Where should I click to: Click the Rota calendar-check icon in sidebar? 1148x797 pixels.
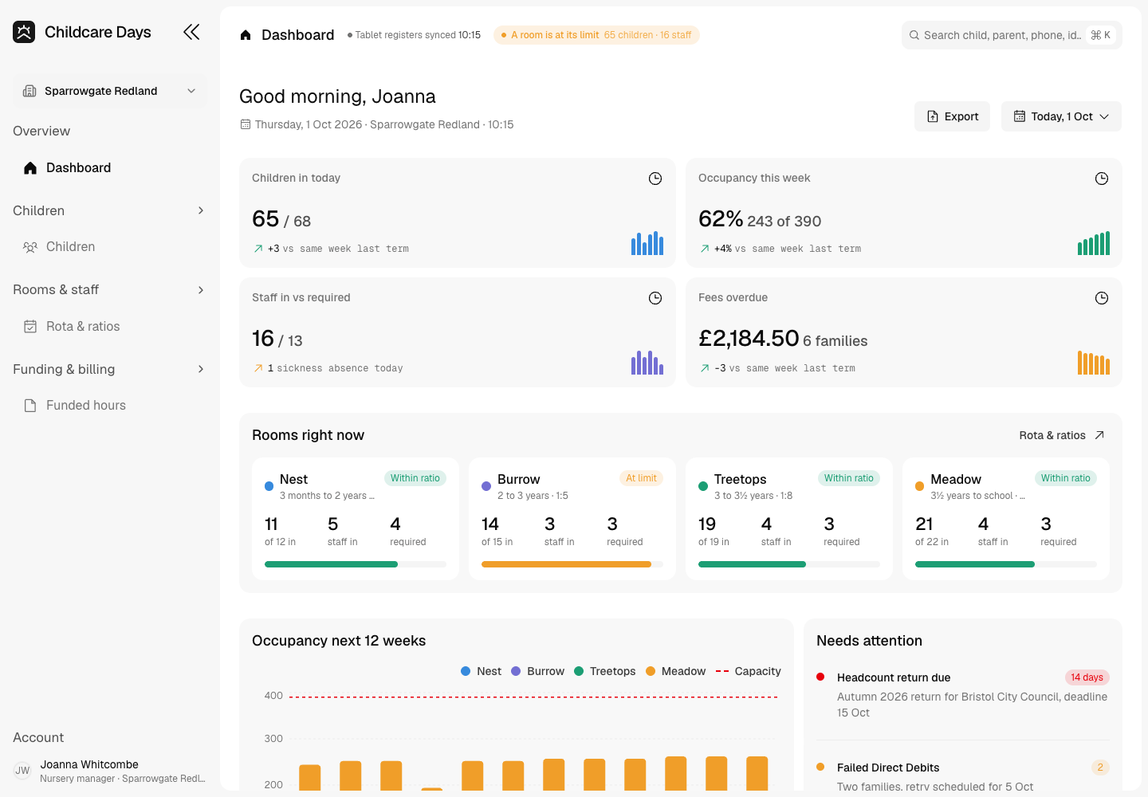click(30, 326)
